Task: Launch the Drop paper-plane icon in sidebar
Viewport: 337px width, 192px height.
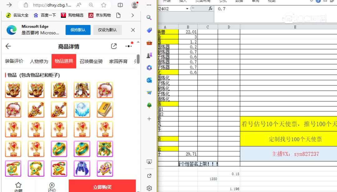Action: tap(149, 93)
